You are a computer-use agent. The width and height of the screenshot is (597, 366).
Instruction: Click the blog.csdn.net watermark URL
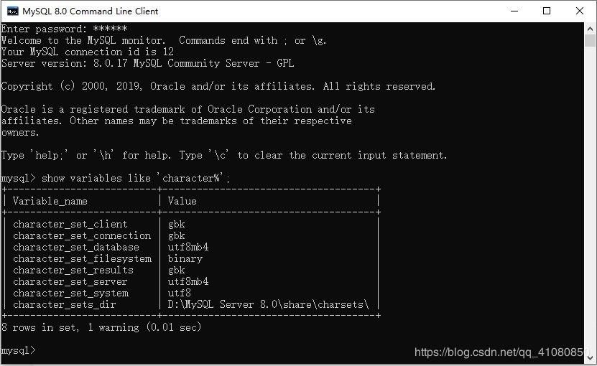click(499, 352)
